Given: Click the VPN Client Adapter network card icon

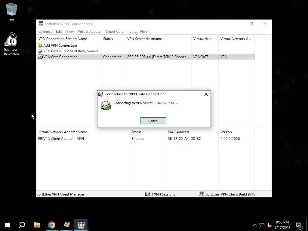Looking at the screenshot, I should pyautogui.click(x=40, y=138).
